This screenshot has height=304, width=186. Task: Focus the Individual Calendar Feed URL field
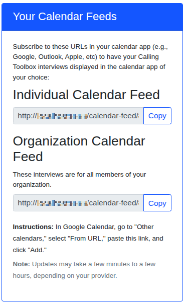(x=78, y=116)
